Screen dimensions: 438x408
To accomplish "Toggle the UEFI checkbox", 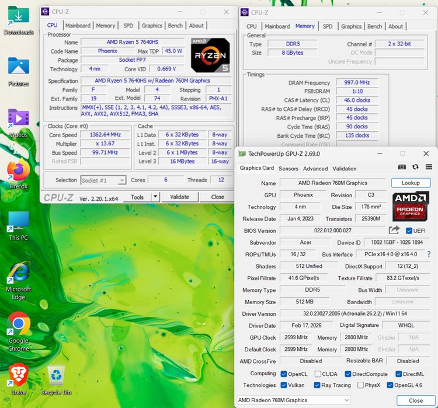I will coord(409,231).
